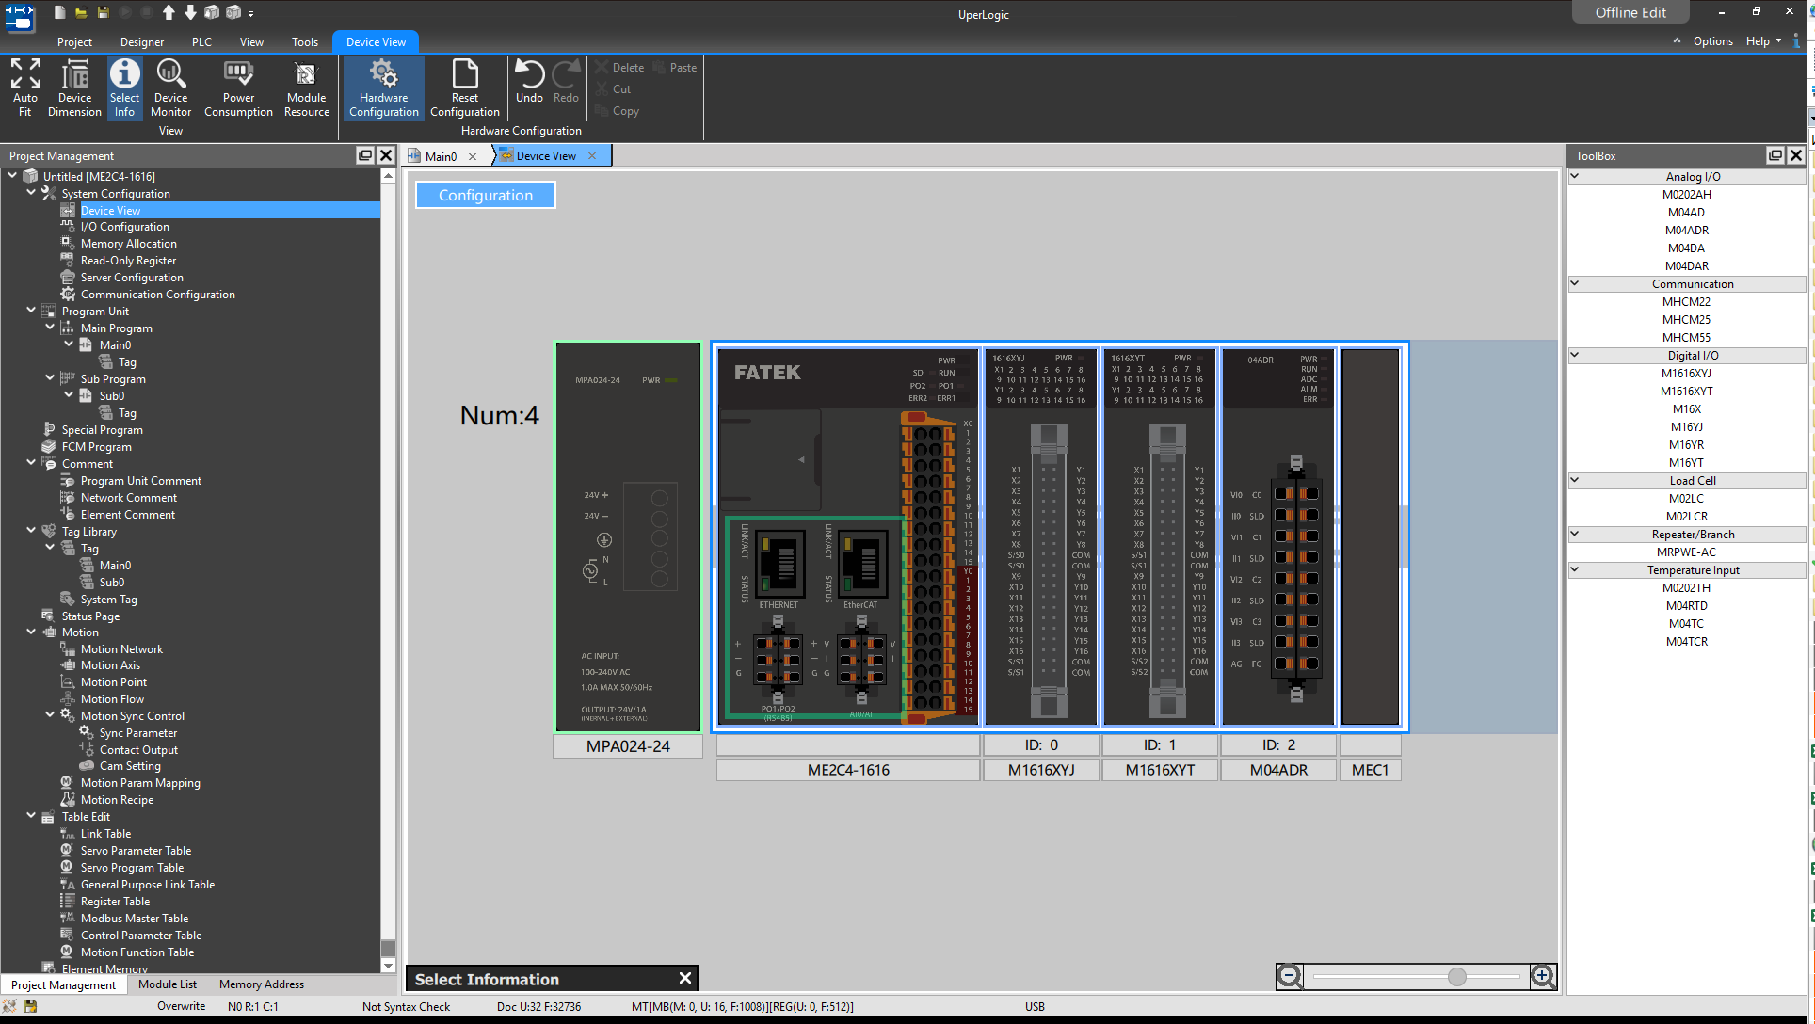The image size is (1815, 1024).
Task: Toggle Device Dimension display
Action: pos(74,88)
